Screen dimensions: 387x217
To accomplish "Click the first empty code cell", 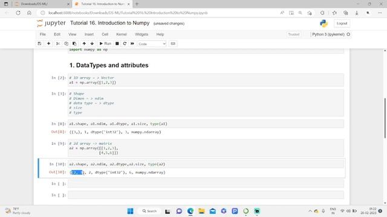I will [206, 183].
